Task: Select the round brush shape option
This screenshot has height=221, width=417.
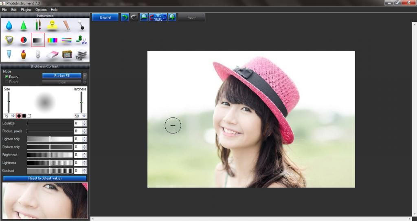Action: 19,116
